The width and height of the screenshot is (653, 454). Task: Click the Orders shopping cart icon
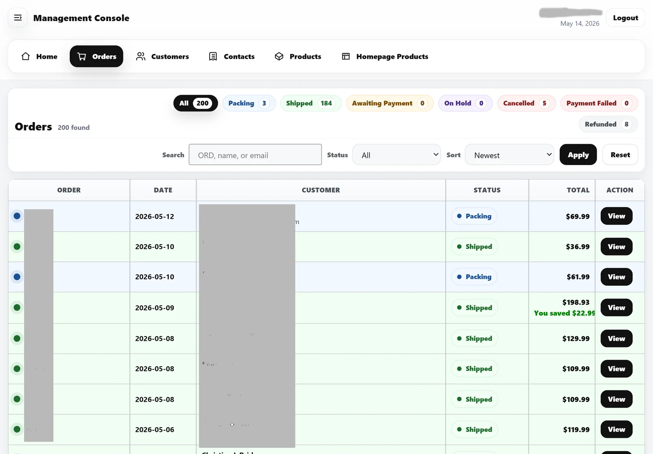82,56
